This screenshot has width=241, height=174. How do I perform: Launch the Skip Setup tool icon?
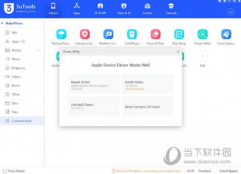click(x=179, y=34)
